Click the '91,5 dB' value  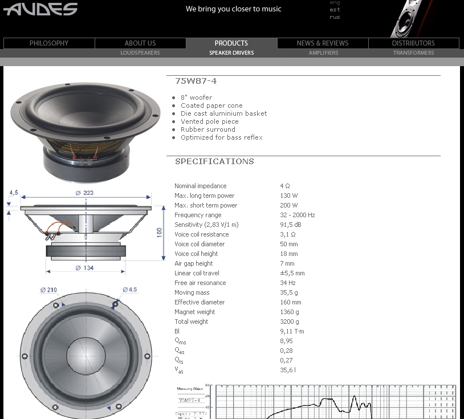tap(291, 225)
